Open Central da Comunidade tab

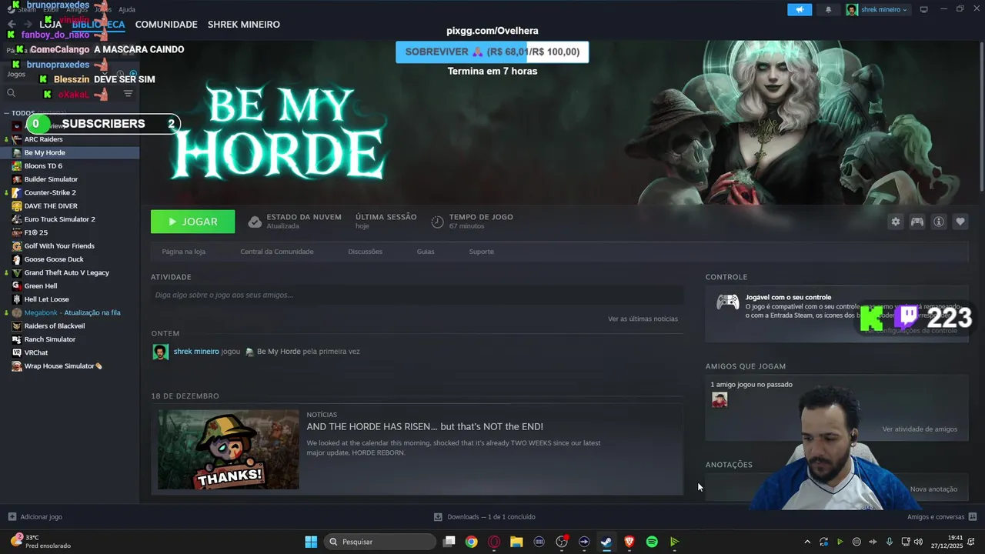tap(277, 252)
